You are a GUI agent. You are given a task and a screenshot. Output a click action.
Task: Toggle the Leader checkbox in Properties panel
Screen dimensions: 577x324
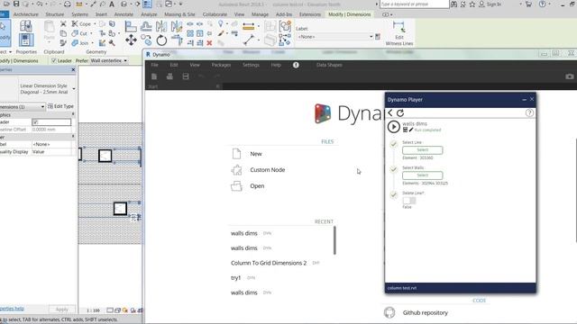coord(35,122)
